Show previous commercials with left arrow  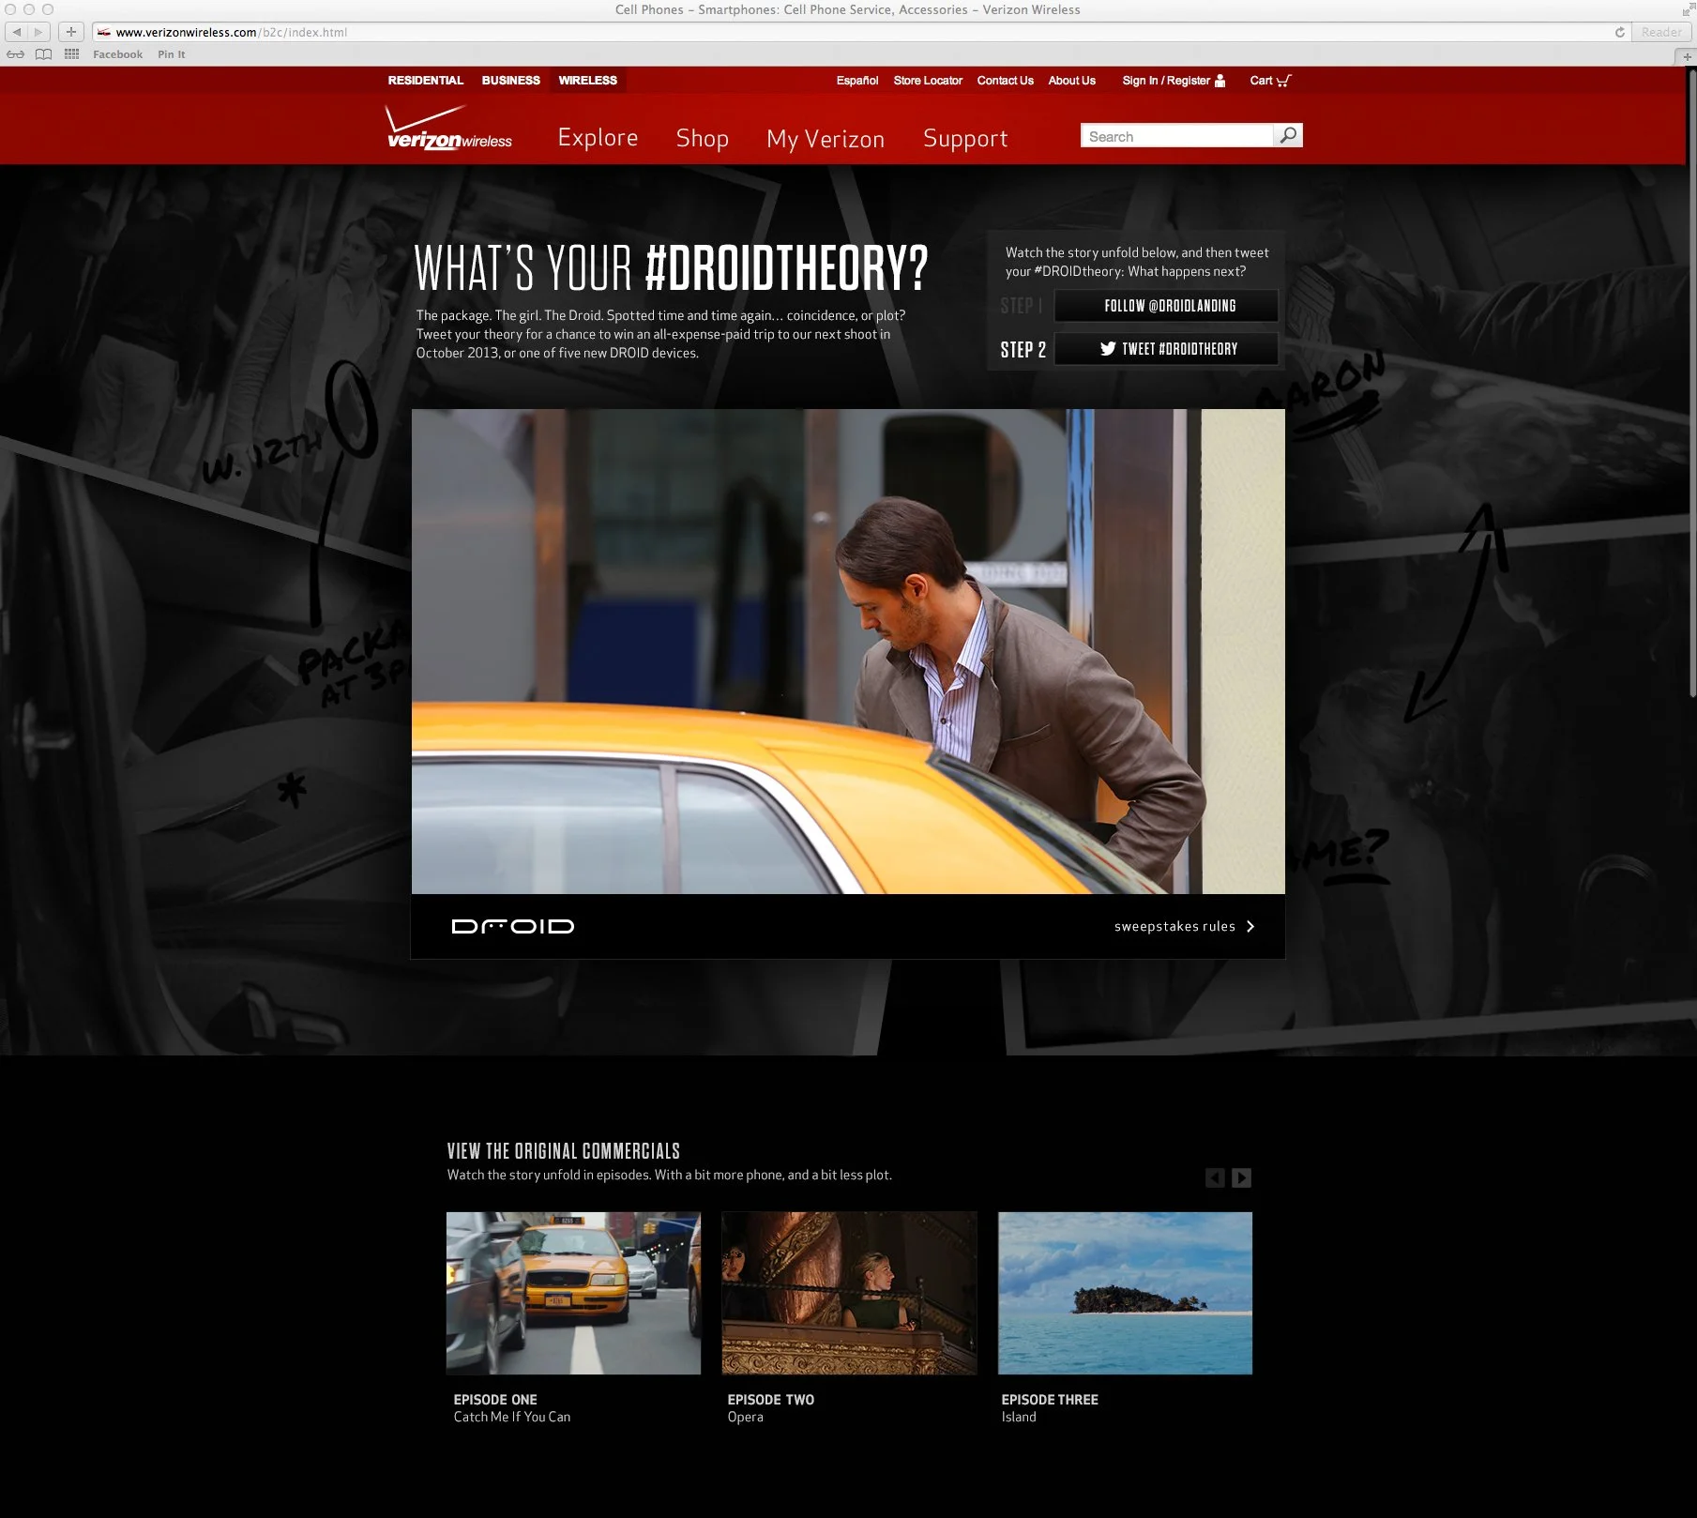coord(1215,1178)
